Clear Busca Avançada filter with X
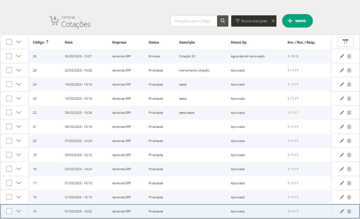Screen dimensions: 360x219 [273, 21]
